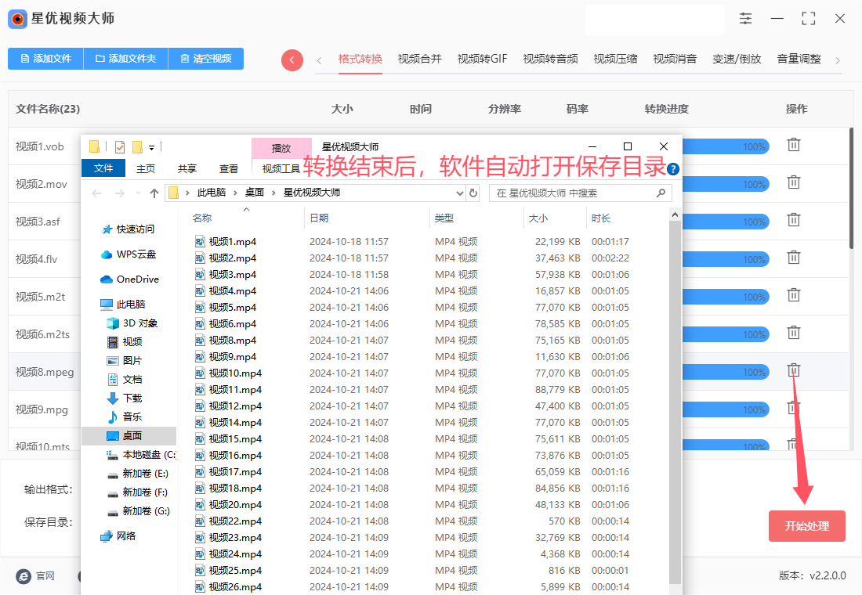862x595 pixels.
Task: Expand the 桌面 breadcrumb chevron
Action: pos(273,193)
